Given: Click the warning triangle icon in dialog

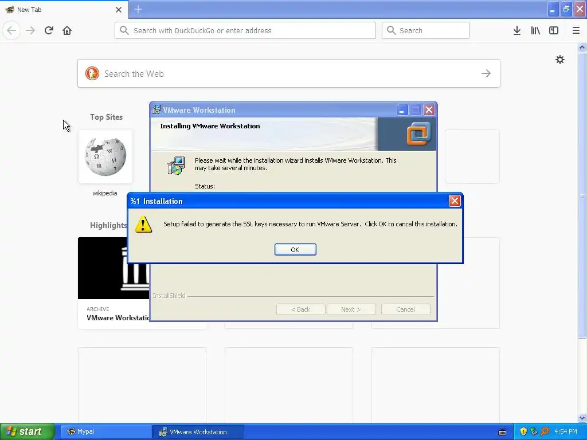Looking at the screenshot, I should (x=143, y=224).
